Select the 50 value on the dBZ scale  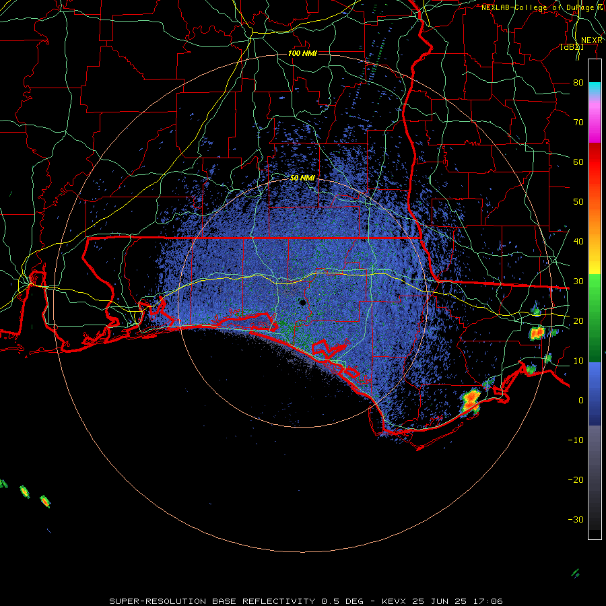(578, 202)
